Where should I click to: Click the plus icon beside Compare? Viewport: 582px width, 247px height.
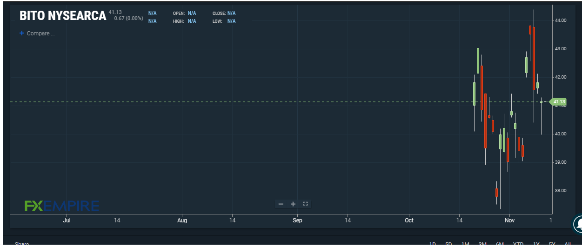point(21,33)
